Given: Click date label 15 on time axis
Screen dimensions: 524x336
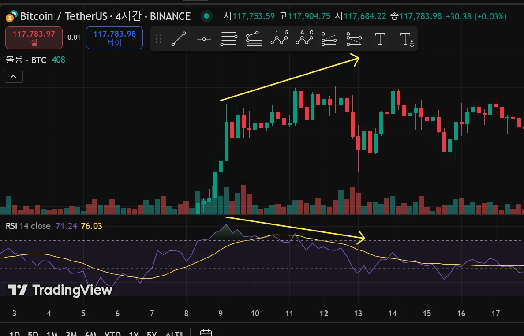Looking at the screenshot, I should [427, 313].
